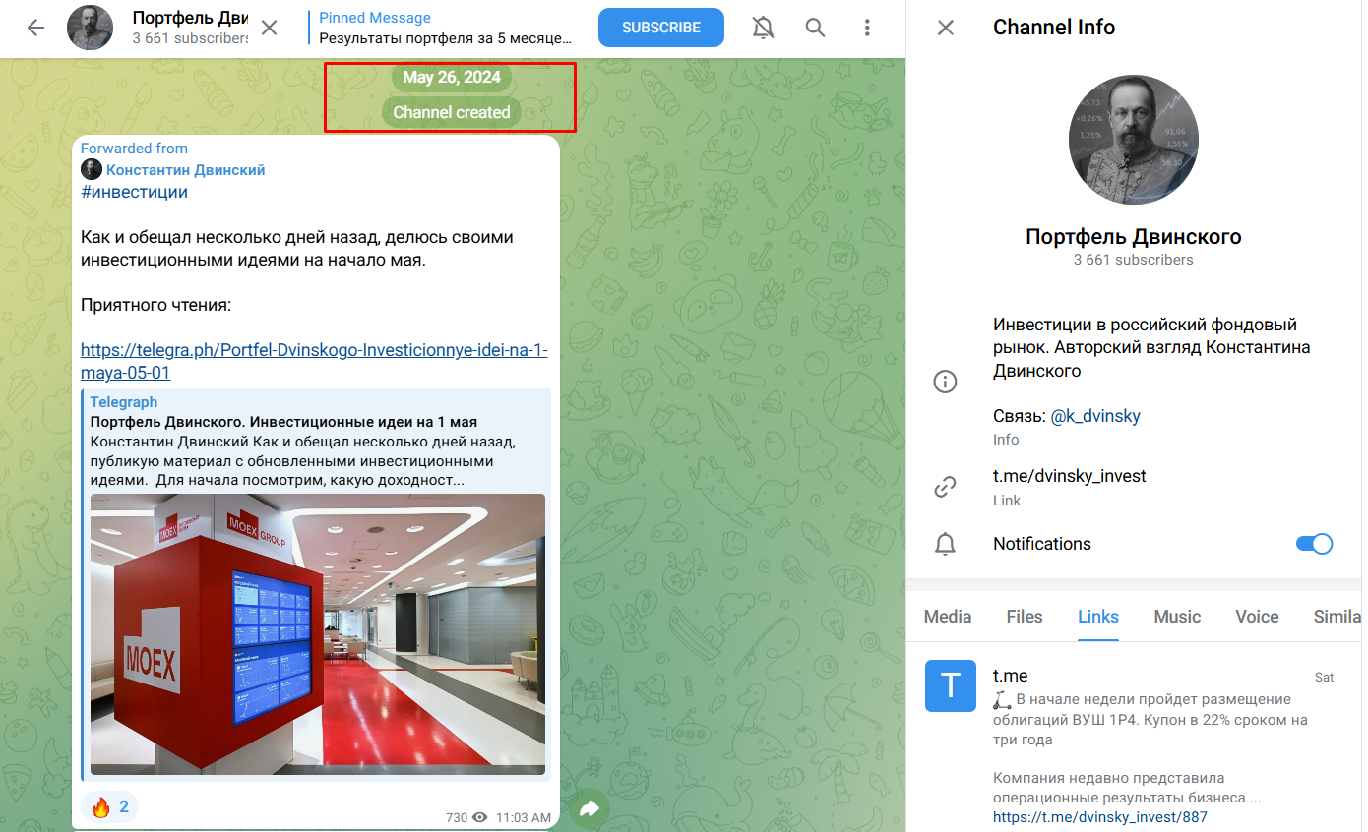The image size is (1368, 832).
Task: Open the dvinsky_invest/887 link
Action: [1100, 817]
